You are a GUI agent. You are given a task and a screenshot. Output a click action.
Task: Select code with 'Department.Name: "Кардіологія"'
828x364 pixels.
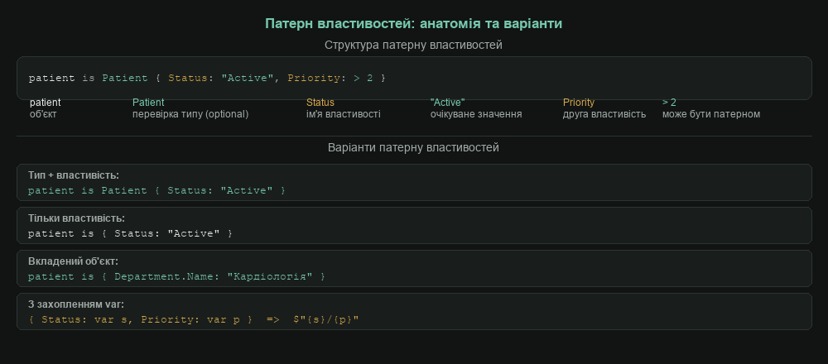[176, 276]
